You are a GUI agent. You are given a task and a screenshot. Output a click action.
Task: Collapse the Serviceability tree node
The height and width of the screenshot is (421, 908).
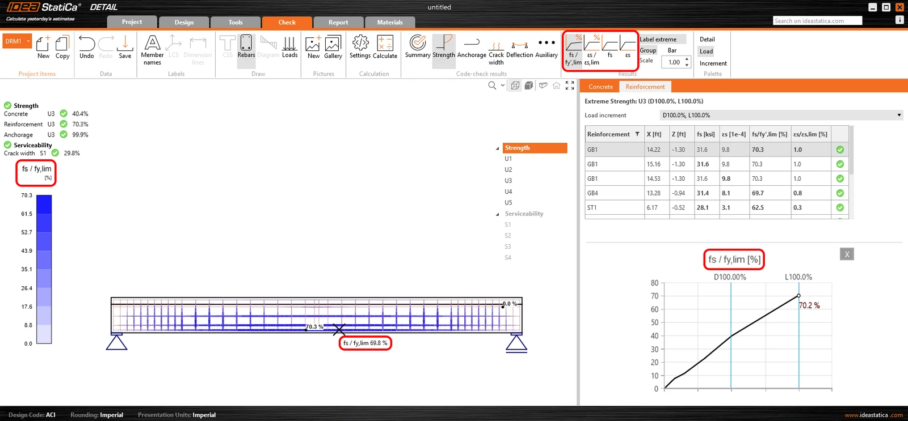click(x=498, y=214)
